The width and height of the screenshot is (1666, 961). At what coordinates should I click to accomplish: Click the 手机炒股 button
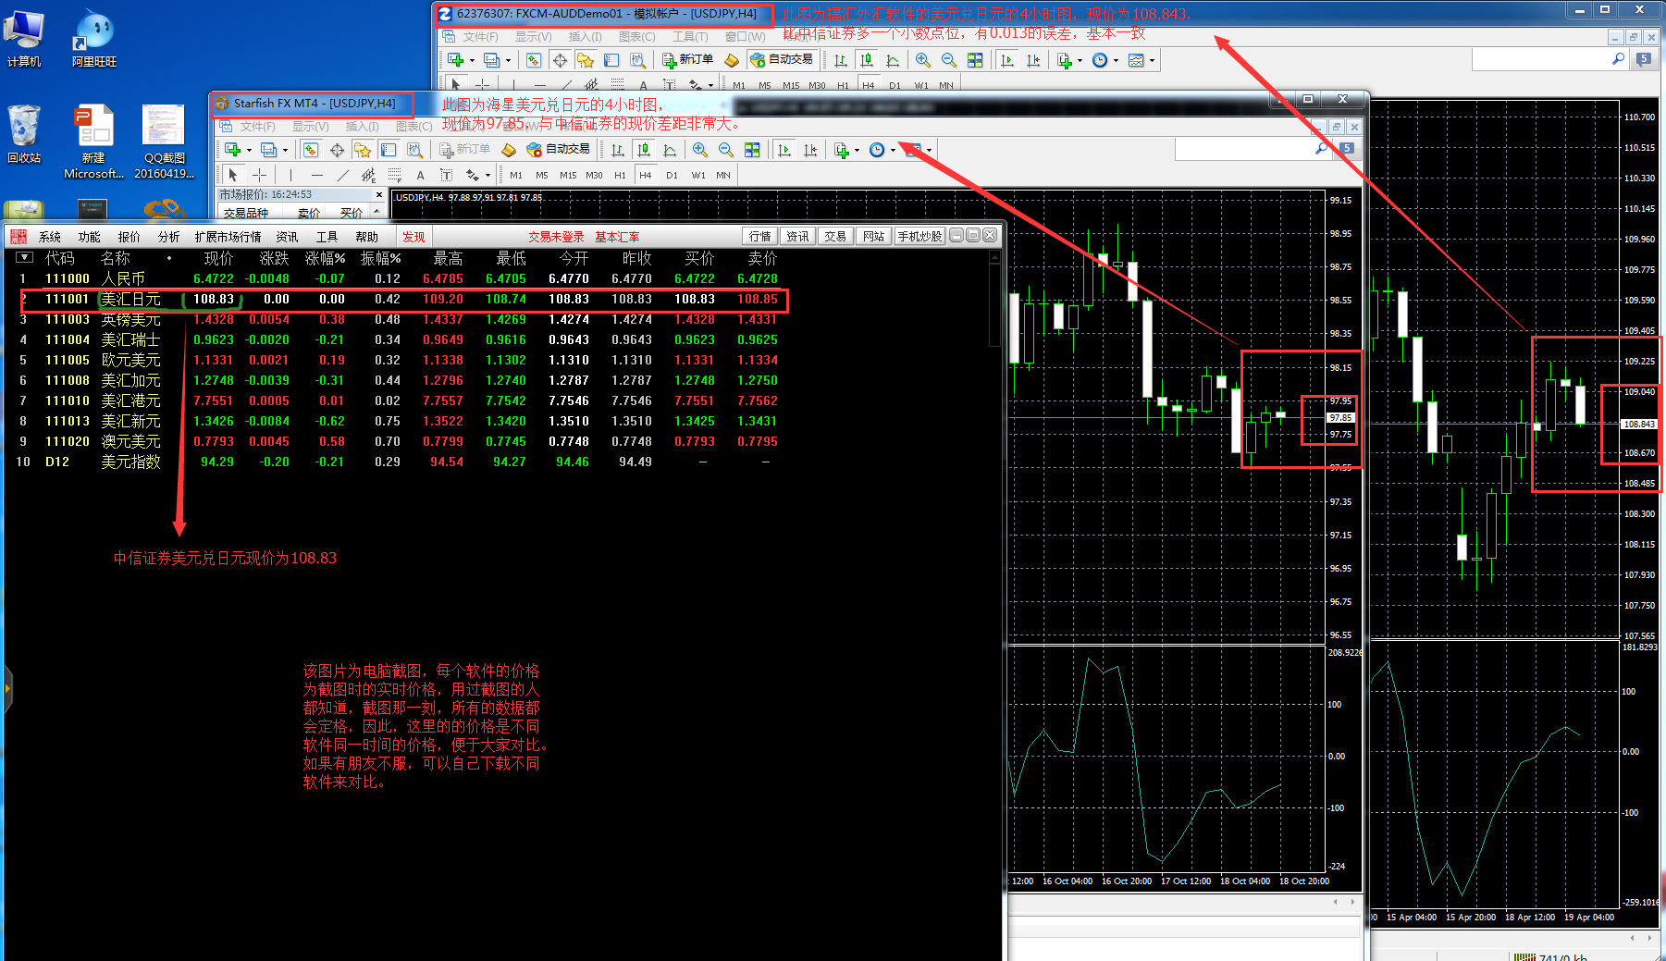pos(919,237)
